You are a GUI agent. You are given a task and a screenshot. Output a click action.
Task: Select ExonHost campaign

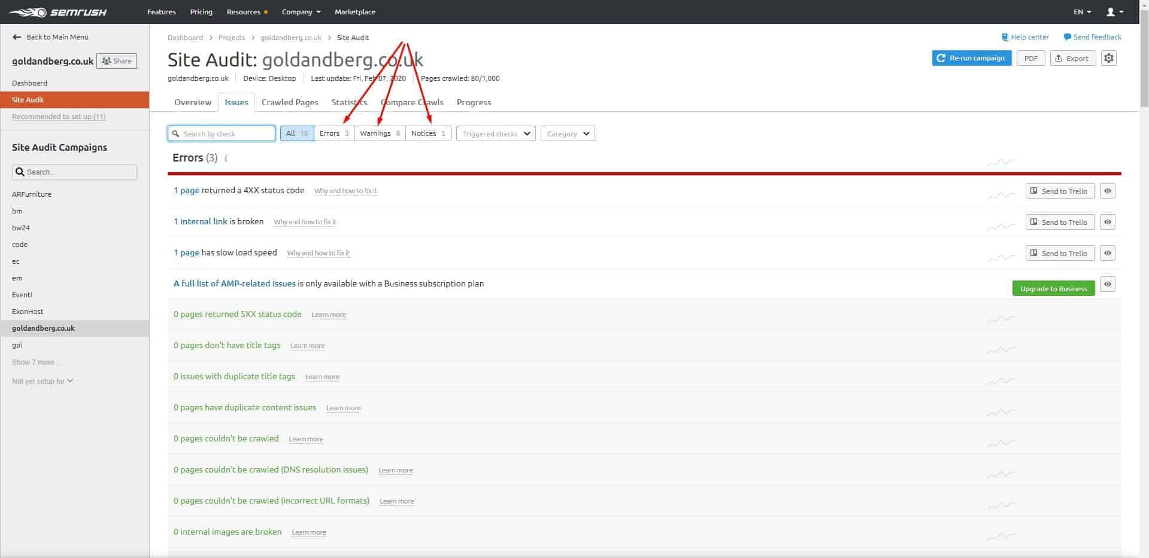tap(28, 312)
